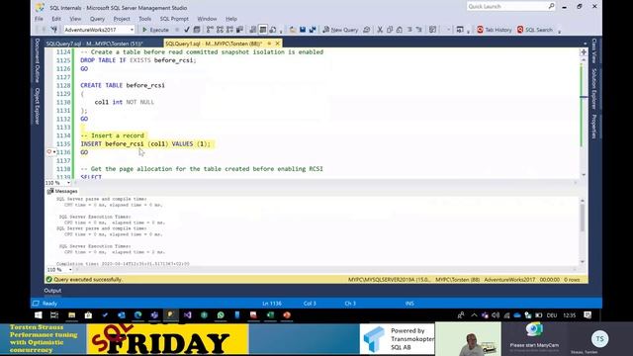Open the Object Explorer side tab
Viewport: 633px width, 356px height.
[x=38, y=106]
